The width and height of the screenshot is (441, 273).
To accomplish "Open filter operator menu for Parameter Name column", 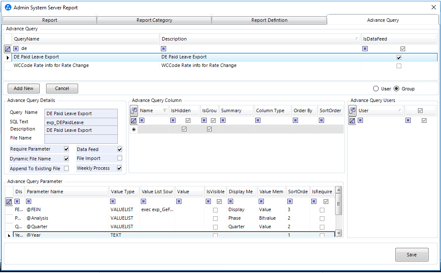I will [x=29, y=201].
